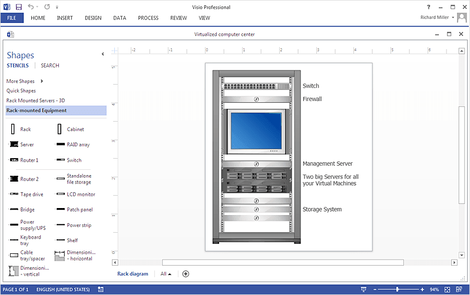Click the PAGE 1 OF 1 status indicator
The image size is (470, 295).
[15, 290]
